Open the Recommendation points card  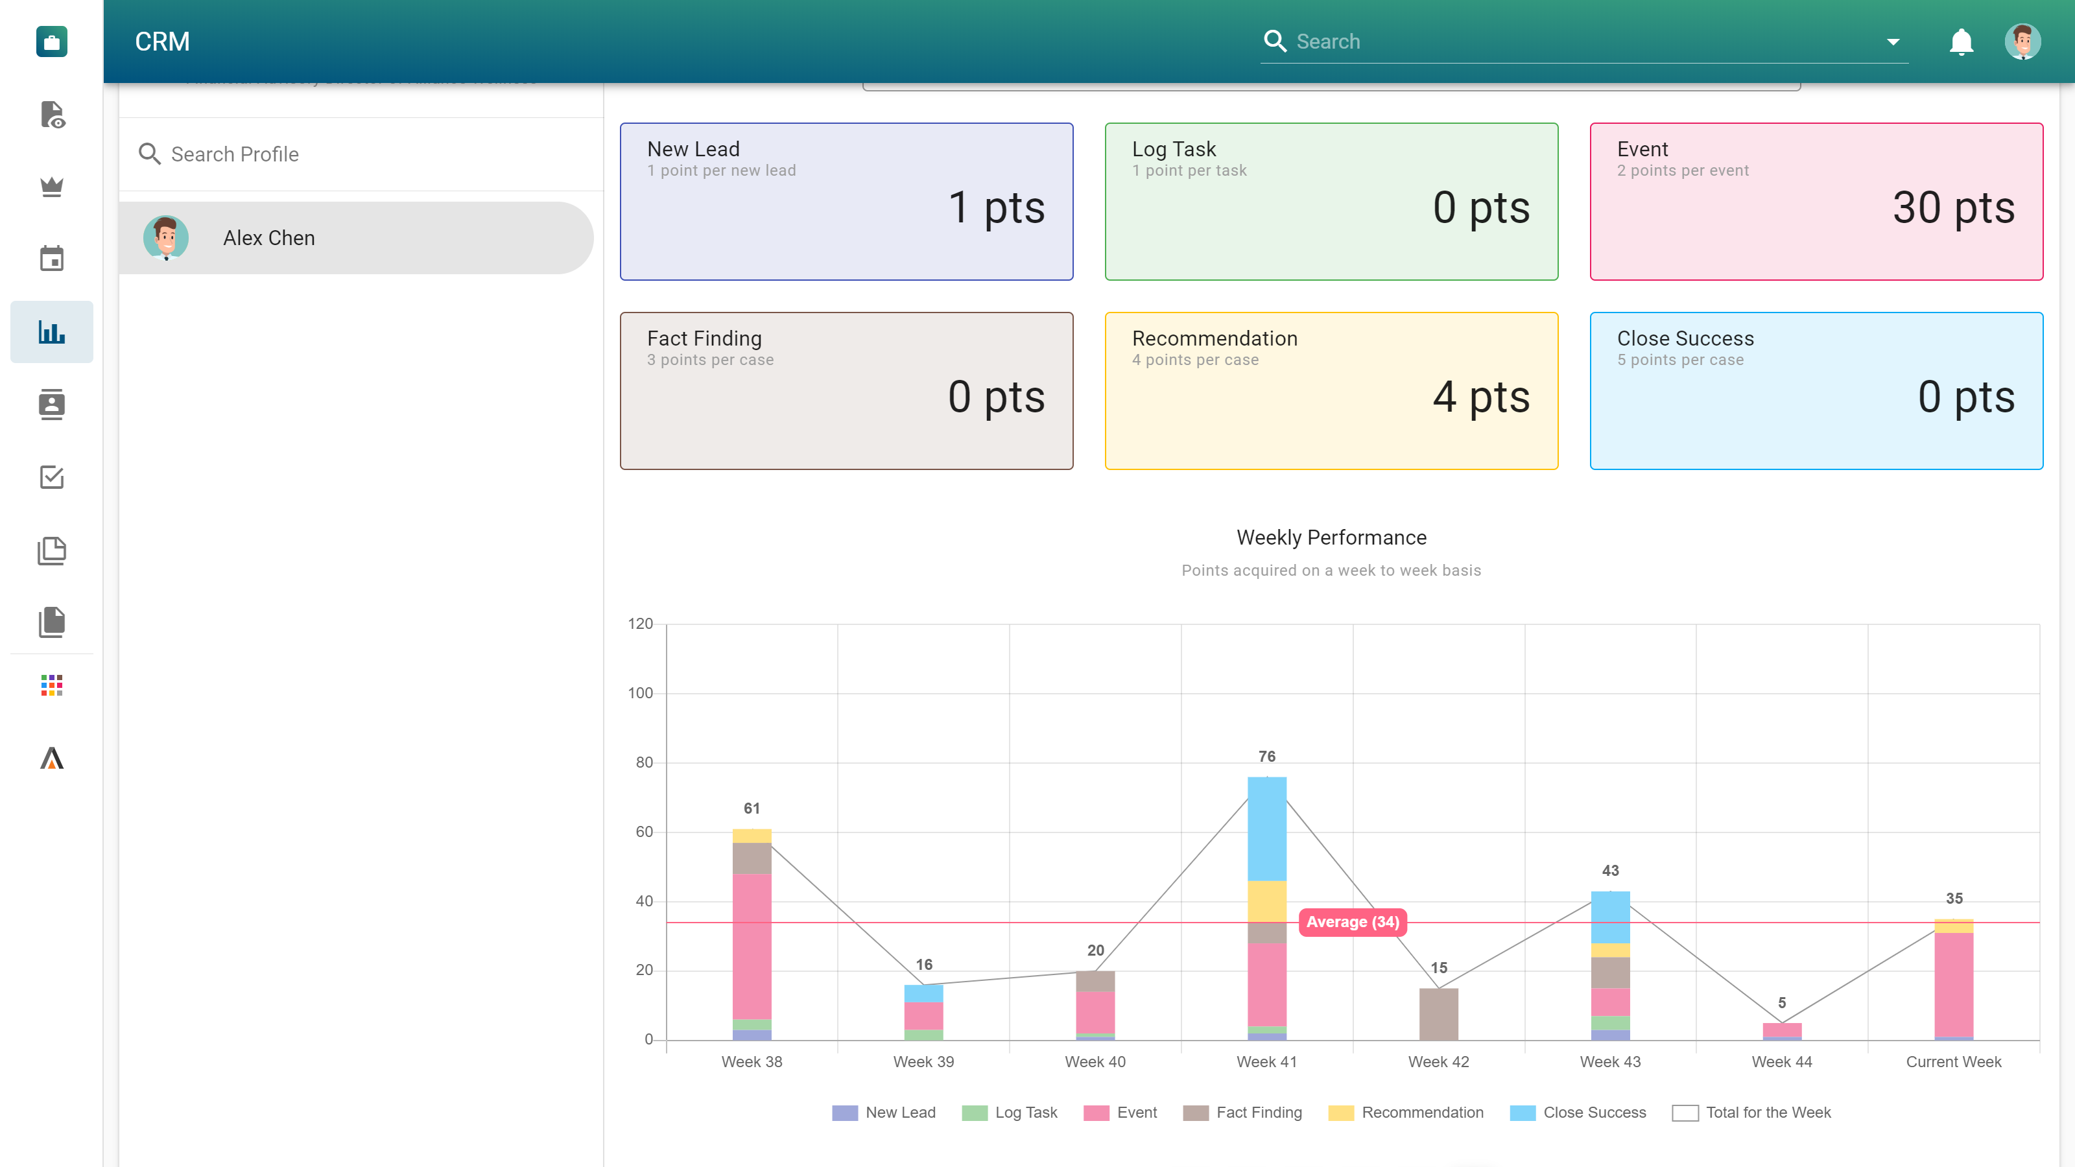coord(1331,390)
